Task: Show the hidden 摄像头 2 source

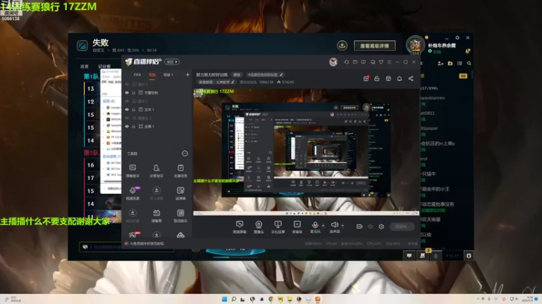Action: [127, 118]
